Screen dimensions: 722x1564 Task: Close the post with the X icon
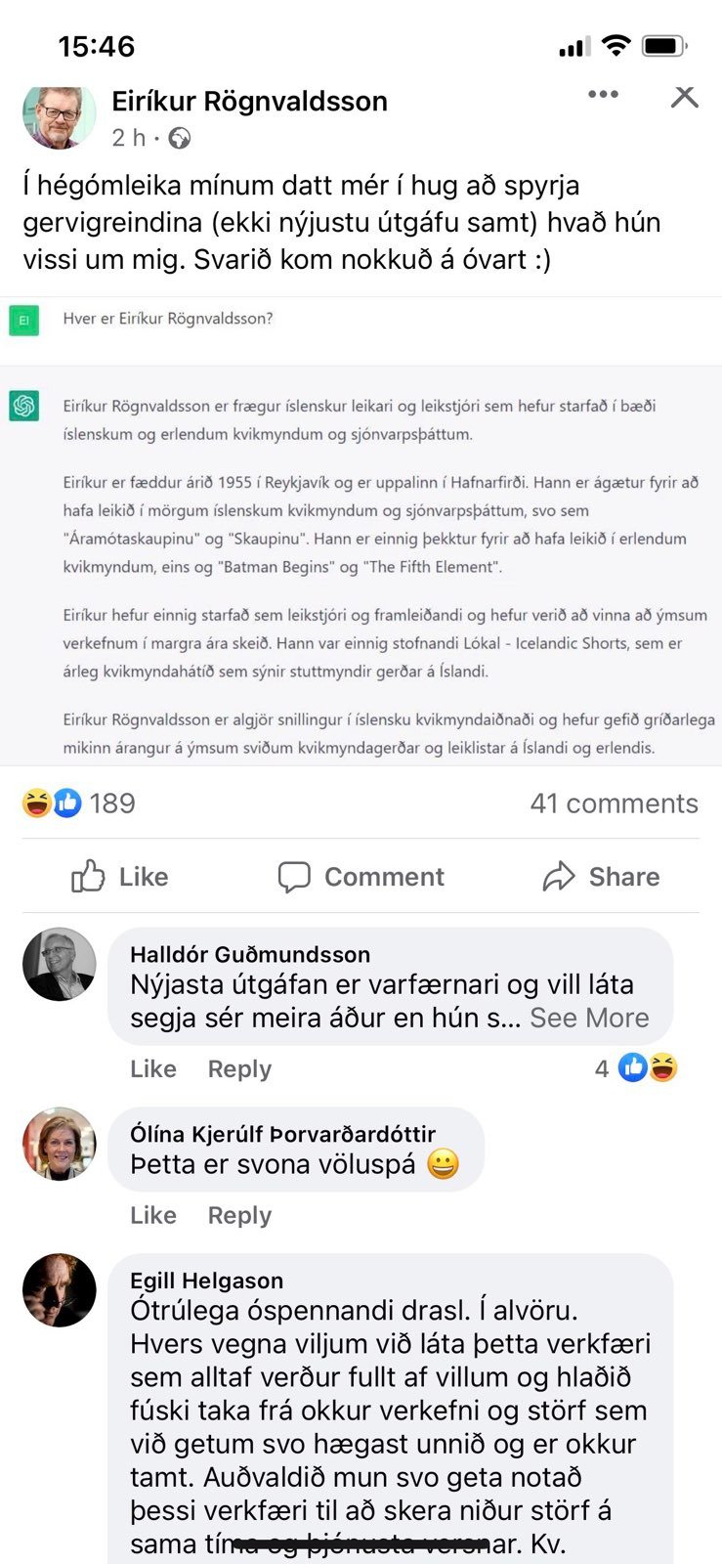685,96
